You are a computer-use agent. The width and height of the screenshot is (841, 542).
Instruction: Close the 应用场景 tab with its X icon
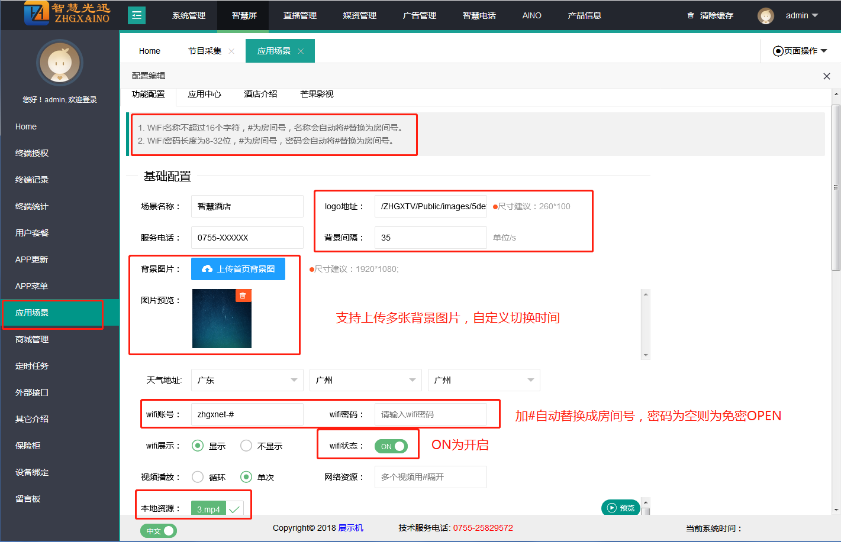[x=301, y=51]
